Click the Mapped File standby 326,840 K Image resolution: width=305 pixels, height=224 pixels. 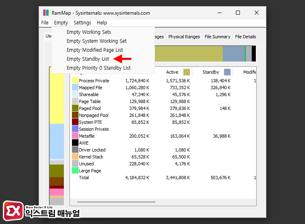[220, 88]
